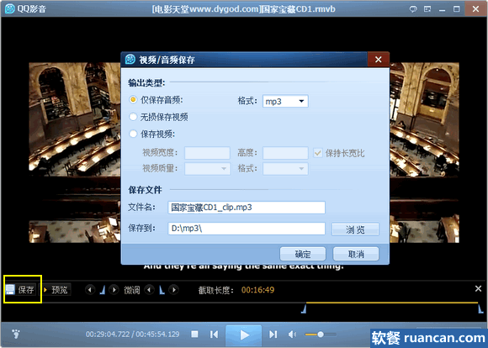Cancel the dialog with 取消
The height and width of the screenshot is (348, 488).
click(x=356, y=254)
